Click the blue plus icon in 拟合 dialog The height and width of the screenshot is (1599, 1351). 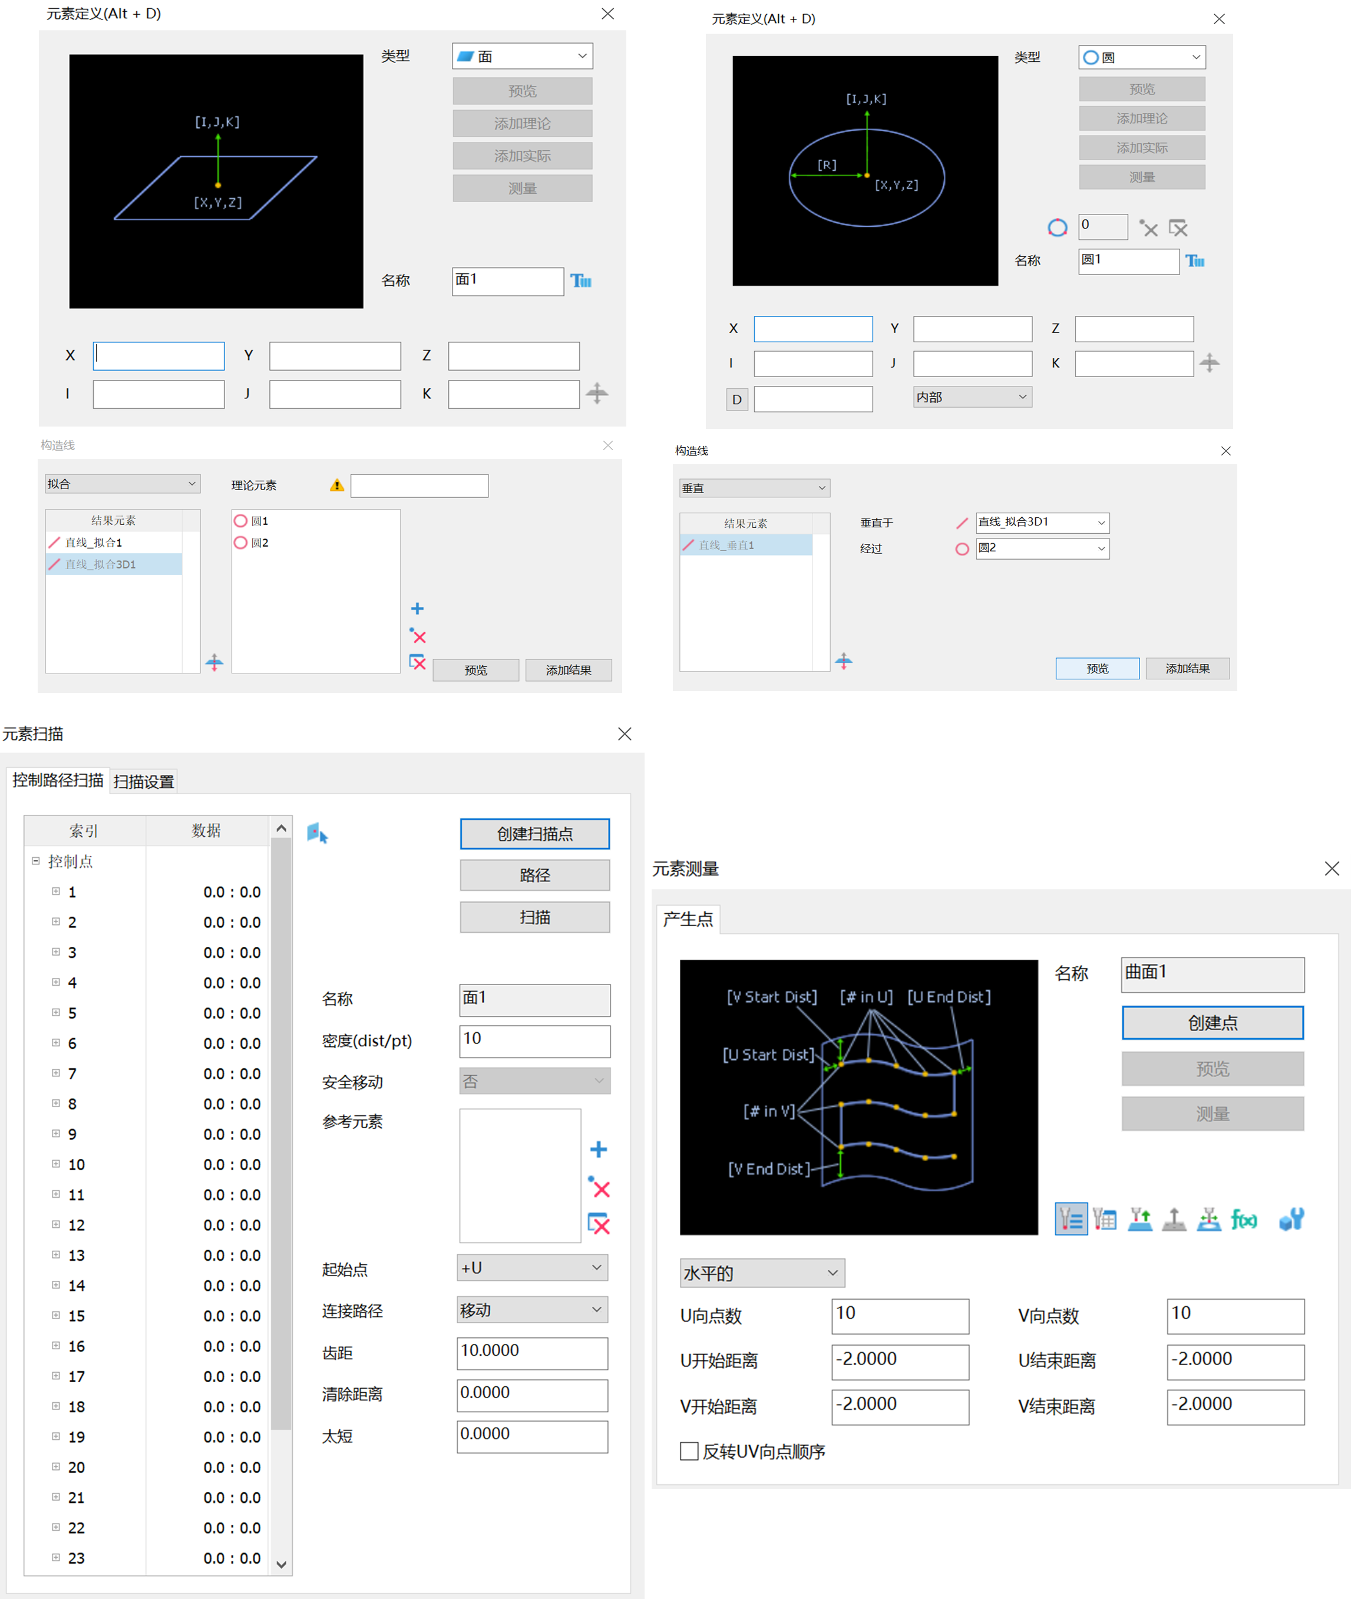click(x=417, y=609)
